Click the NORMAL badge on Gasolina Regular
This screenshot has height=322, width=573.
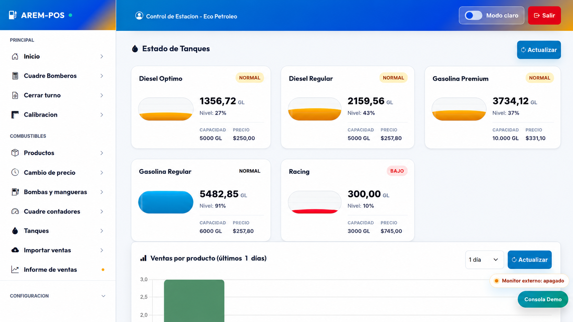pyautogui.click(x=249, y=171)
